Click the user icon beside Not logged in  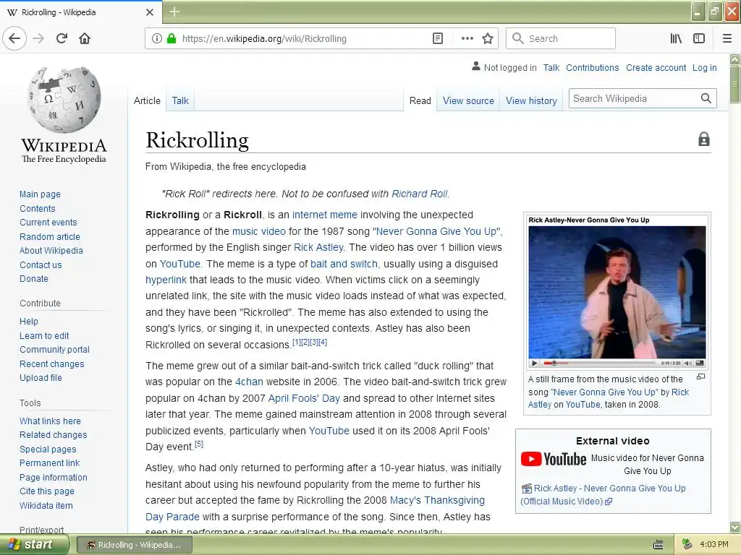[x=475, y=66]
